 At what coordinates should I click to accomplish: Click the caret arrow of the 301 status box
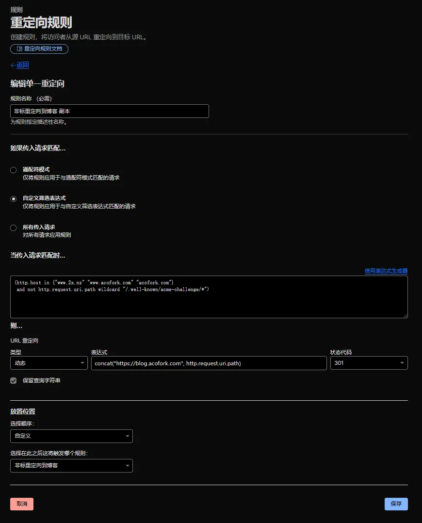(x=402, y=363)
